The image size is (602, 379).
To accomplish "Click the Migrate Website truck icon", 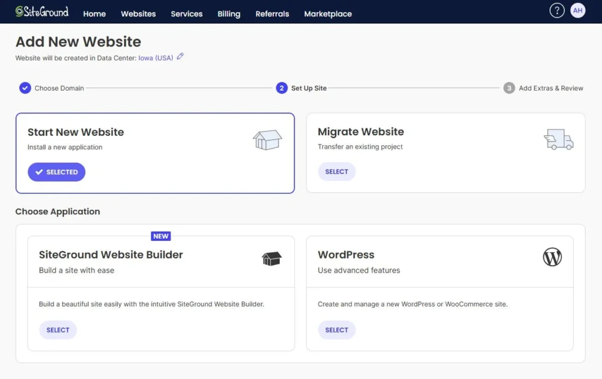I will point(558,139).
